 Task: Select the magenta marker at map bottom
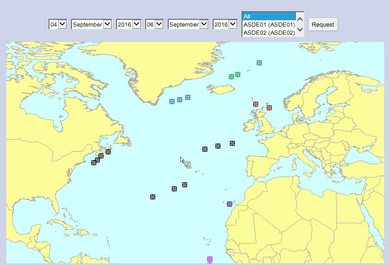pyautogui.click(x=210, y=259)
